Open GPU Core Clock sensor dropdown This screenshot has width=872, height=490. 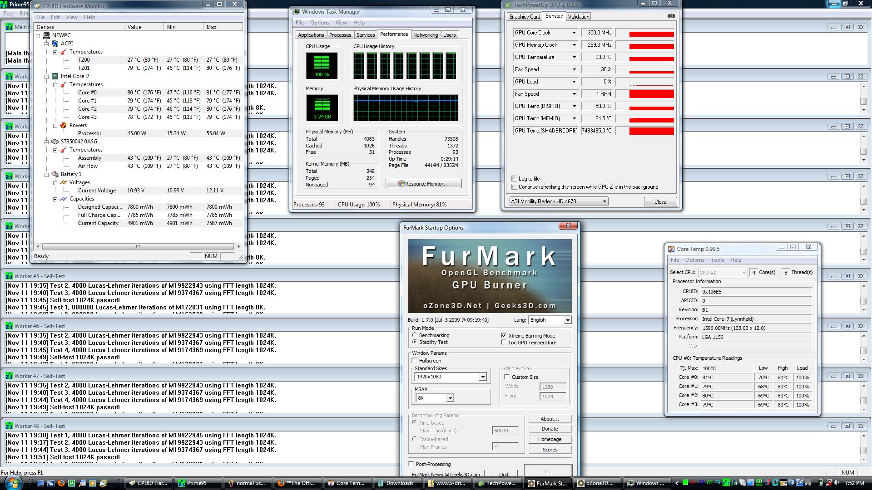coord(574,33)
